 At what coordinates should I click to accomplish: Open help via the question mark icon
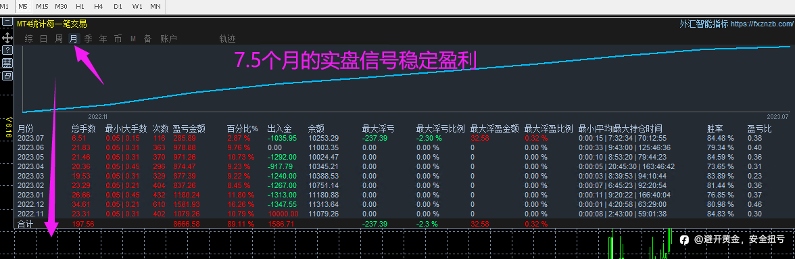coord(7,49)
